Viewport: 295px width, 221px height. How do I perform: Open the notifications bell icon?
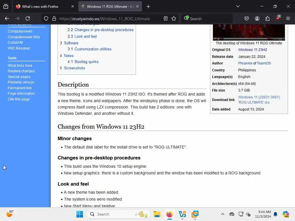tap(275, 214)
